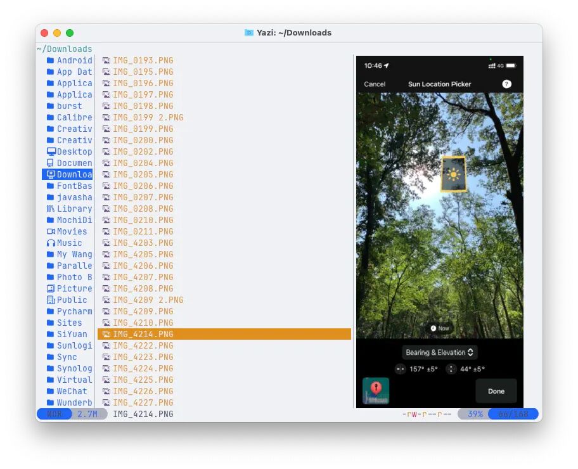The height and width of the screenshot is (469, 578).
Task: Click the image icon beside IMG_0193.PNG
Action: pos(106,60)
